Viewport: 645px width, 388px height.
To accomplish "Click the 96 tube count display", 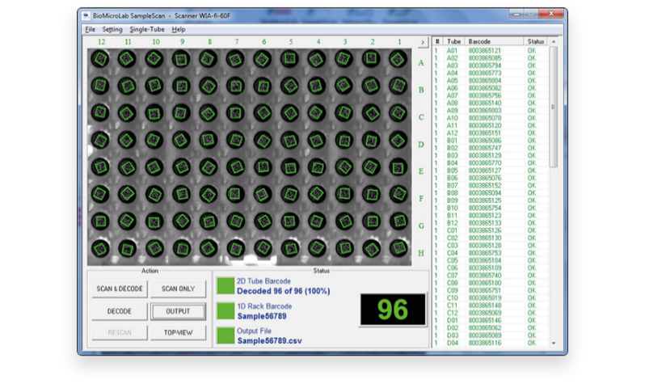I will click(393, 310).
